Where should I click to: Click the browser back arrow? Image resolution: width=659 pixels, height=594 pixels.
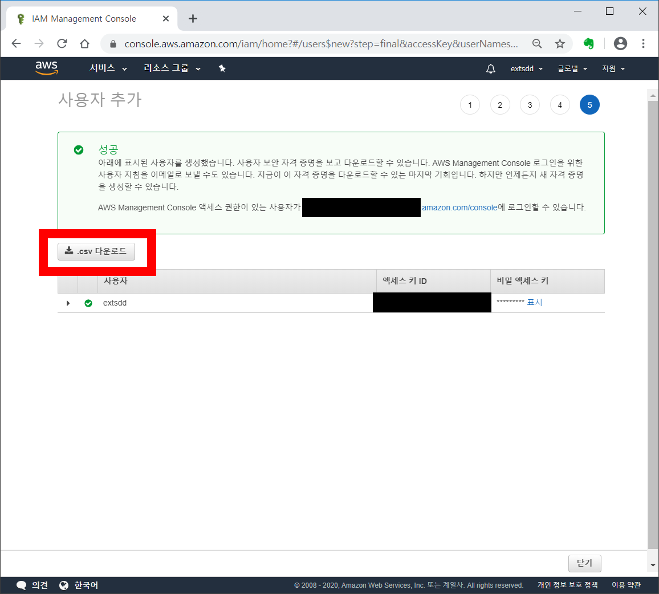click(17, 43)
